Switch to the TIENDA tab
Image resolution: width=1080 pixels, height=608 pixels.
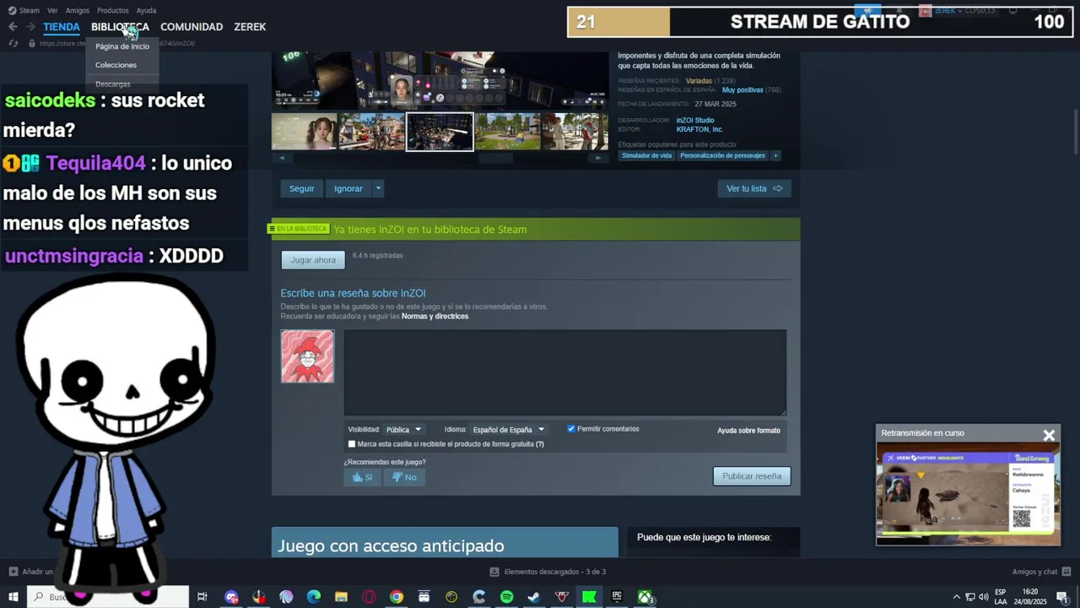coord(62,27)
